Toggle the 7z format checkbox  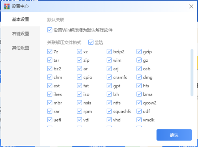click(50, 51)
